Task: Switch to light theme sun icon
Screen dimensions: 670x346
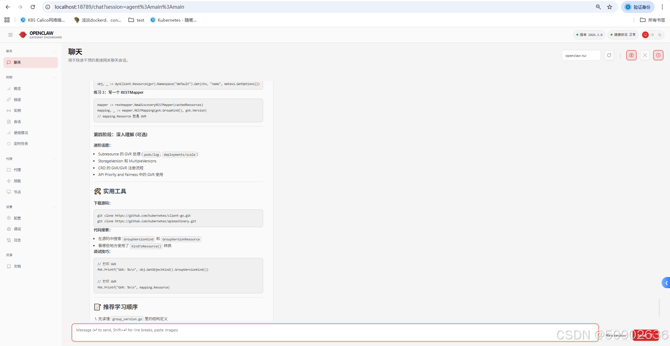Action: [x=653, y=35]
